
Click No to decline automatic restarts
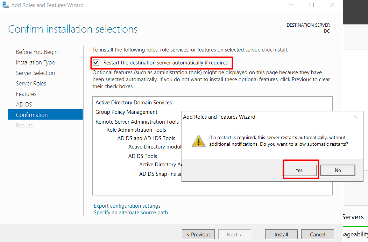pyautogui.click(x=338, y=170)
